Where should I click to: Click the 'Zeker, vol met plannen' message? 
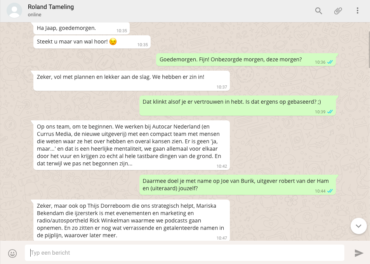[132, 81]
